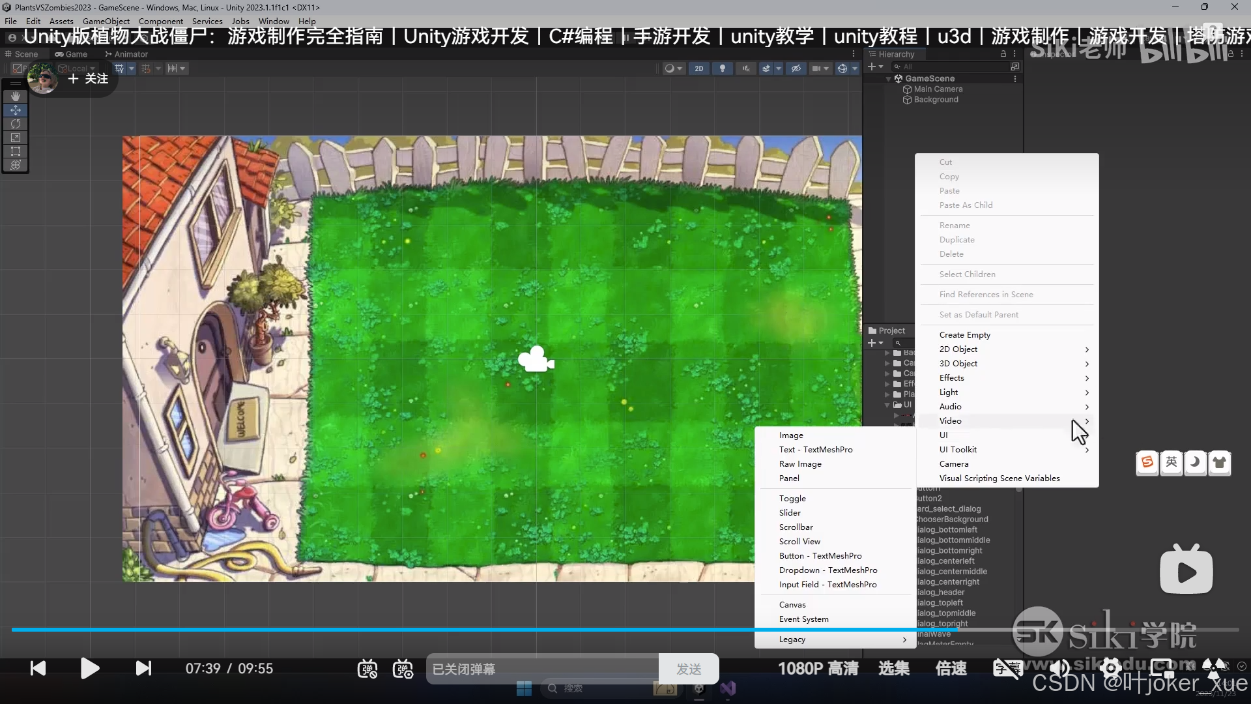Click the effects toggle icon in Scene toolbar
Screen dimensions: 1251x704
(766, 68)
